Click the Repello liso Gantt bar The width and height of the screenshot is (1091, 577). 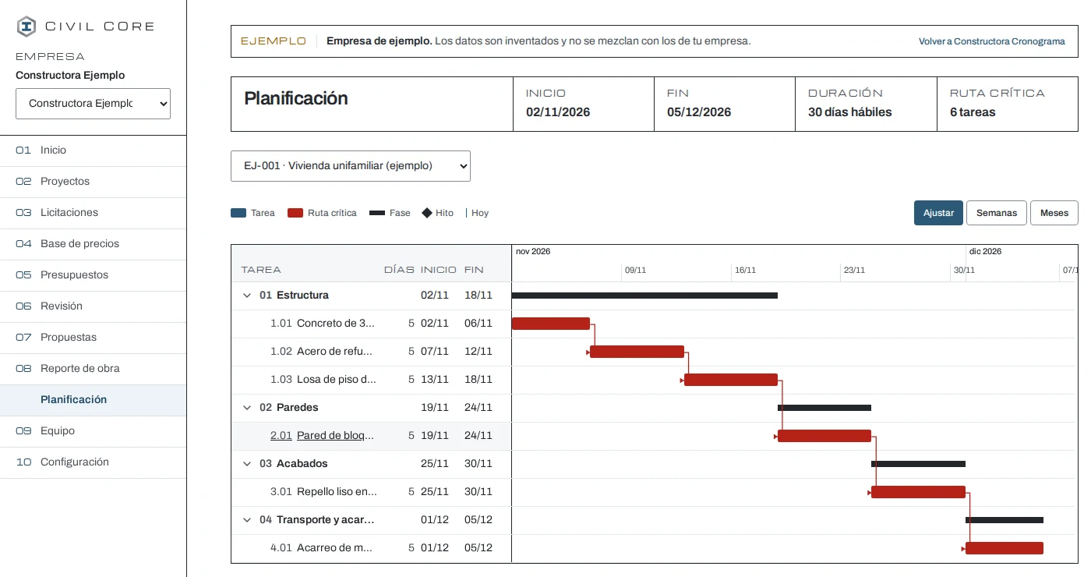point(918,492)
